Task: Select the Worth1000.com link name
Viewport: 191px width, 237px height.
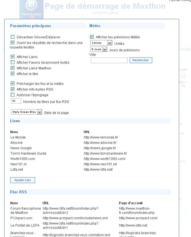Action: pyautogui.click(x=23, y=159)
